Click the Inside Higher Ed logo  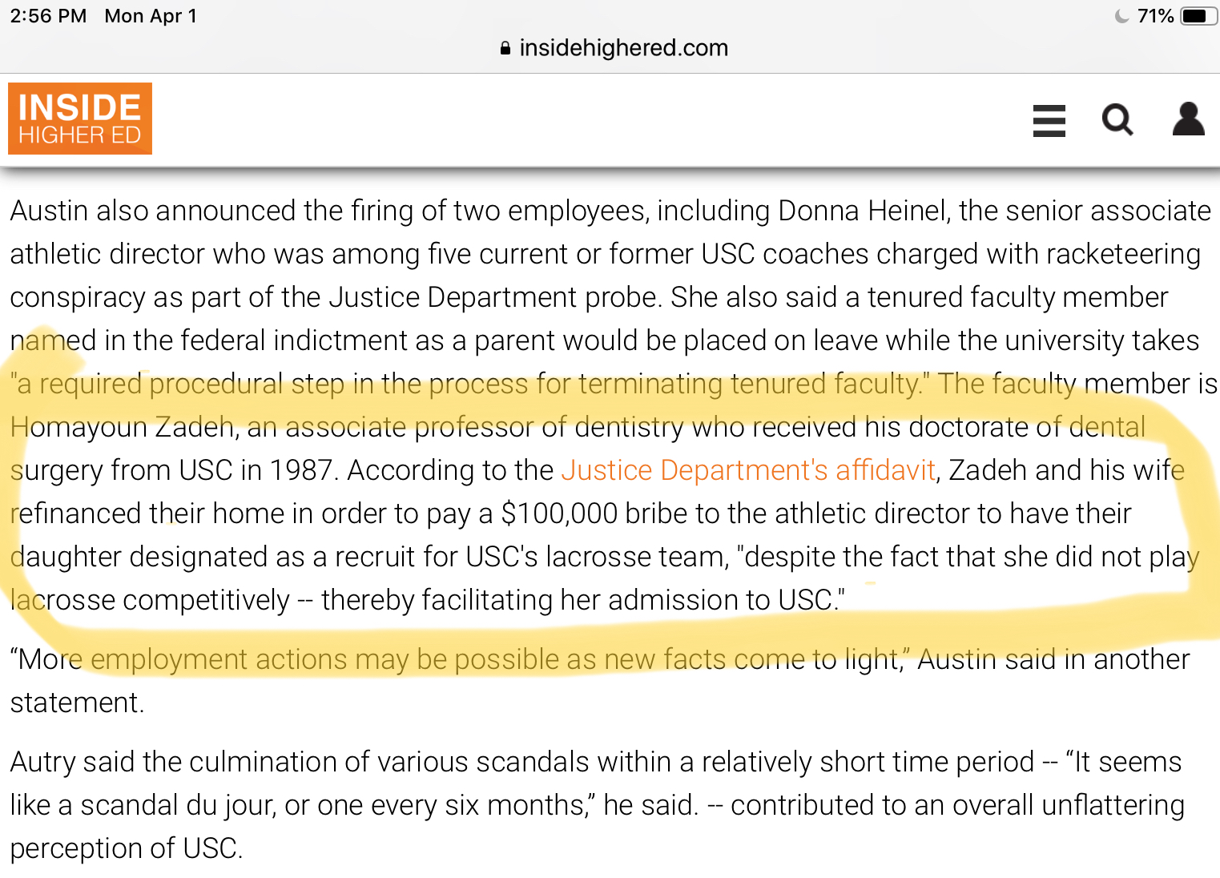pos(80,119)
